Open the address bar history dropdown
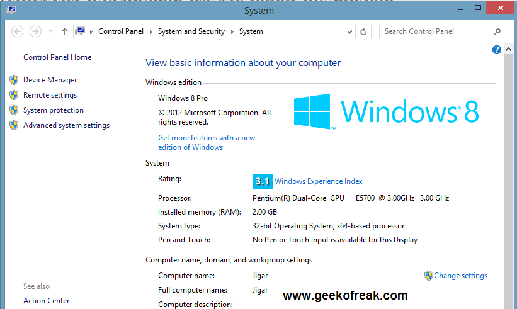This screenshot has height=309, width=517. 349,32
